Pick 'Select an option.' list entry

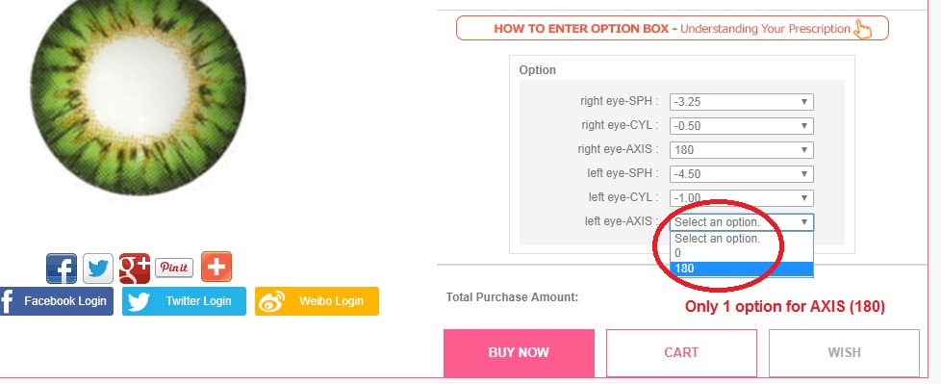[741, 239]
